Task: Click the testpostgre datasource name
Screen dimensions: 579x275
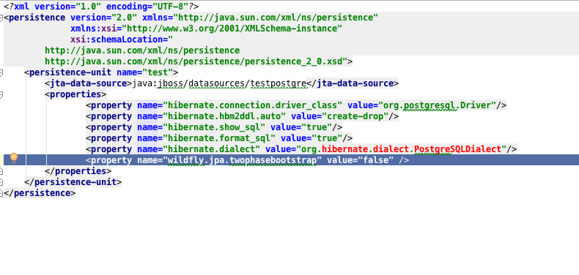Action: pyautogui.click(x=279, y=83)
